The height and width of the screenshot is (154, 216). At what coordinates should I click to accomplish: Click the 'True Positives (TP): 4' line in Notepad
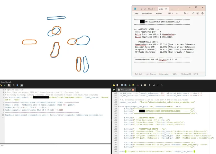[x=148, y=32]
